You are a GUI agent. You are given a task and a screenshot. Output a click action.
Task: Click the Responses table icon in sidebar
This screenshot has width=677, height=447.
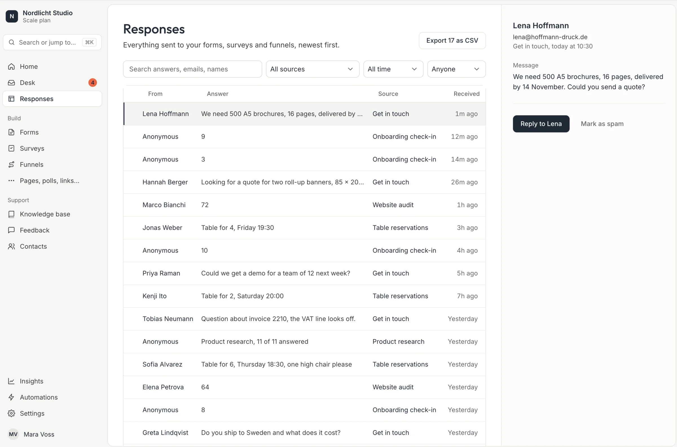click(x=11, y=99)
